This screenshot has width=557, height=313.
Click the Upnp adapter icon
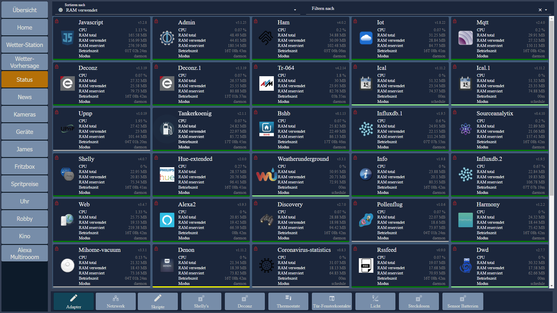pos(68,129)
